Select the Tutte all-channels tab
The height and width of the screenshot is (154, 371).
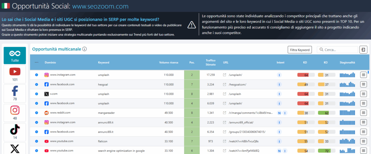click(15, 56)
